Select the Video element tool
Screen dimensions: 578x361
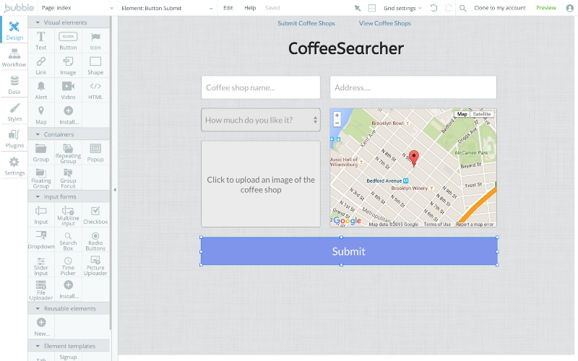coord(68,90)
